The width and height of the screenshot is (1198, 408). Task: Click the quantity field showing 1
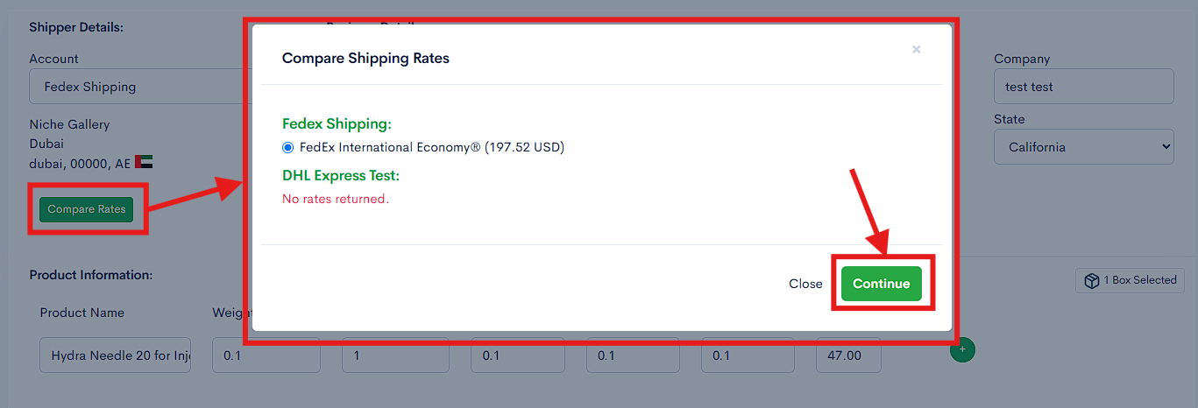pos(395,355)
